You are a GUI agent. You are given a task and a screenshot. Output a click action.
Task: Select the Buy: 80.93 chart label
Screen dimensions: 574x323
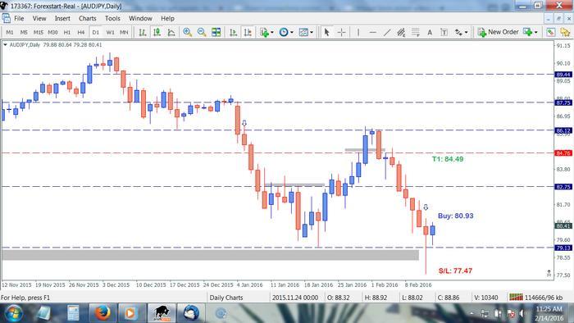pyautogui.click(x=455, y=216)
